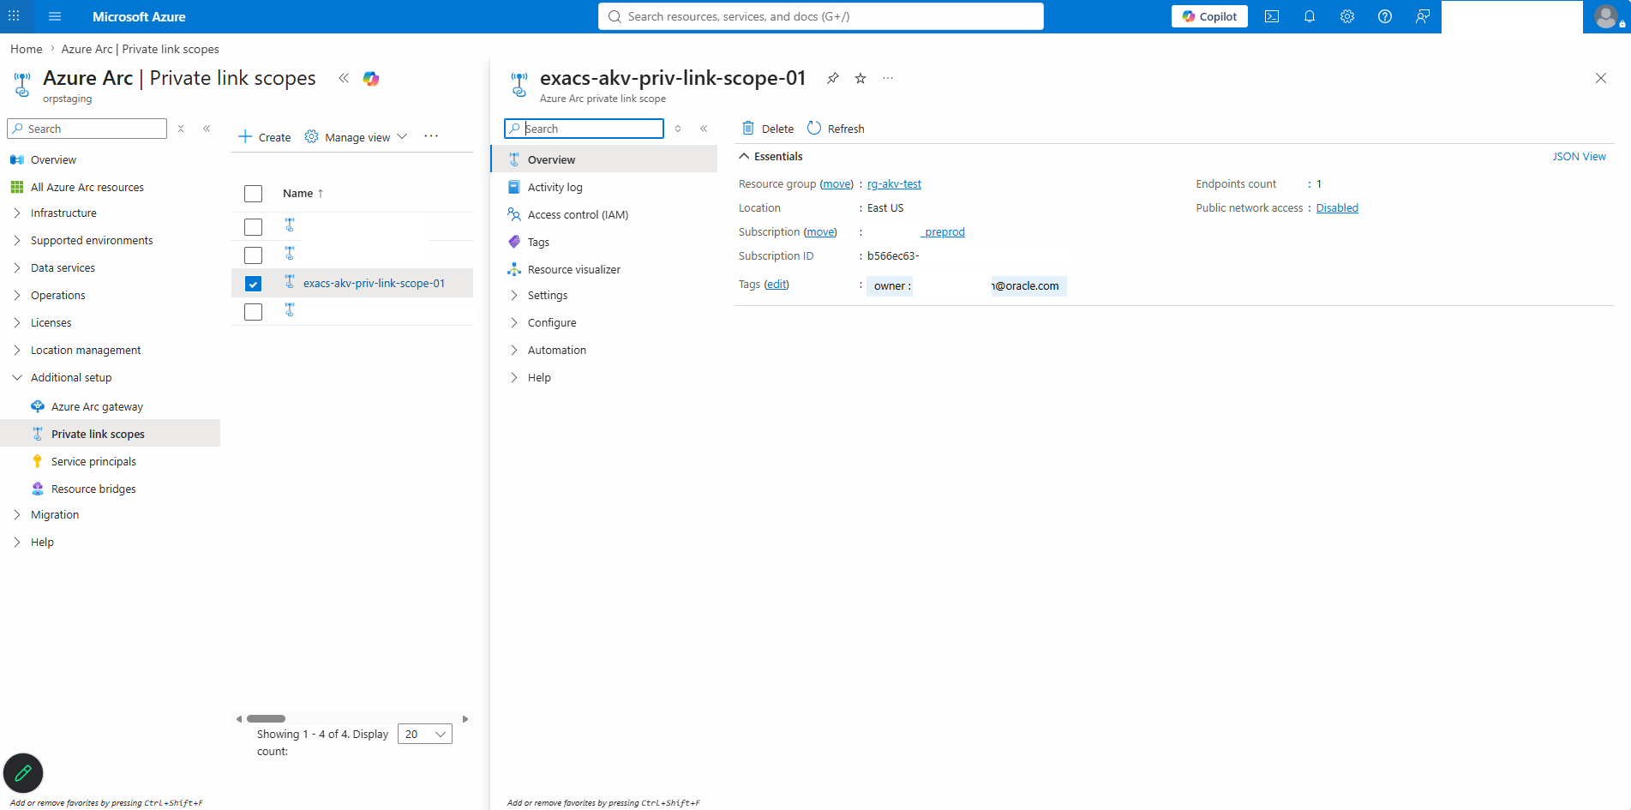Collapse the Essentials section

pos(771,157)
